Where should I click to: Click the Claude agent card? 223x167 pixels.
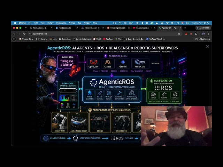tap(108, 63)
